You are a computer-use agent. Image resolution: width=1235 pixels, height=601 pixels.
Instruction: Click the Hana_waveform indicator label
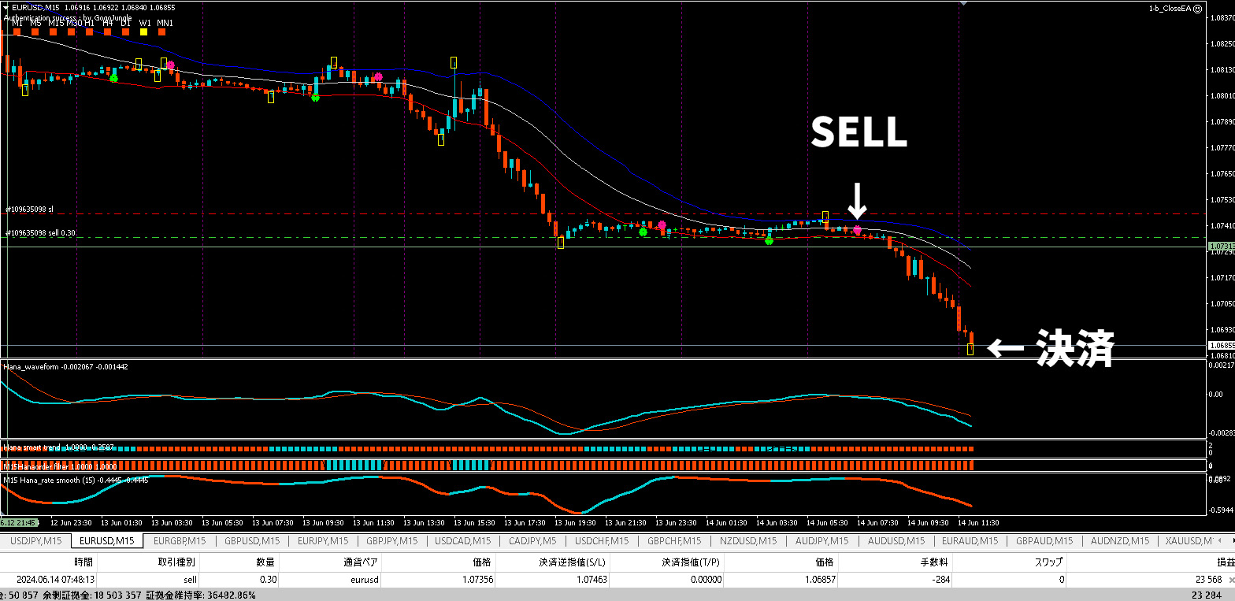(65, 366)
